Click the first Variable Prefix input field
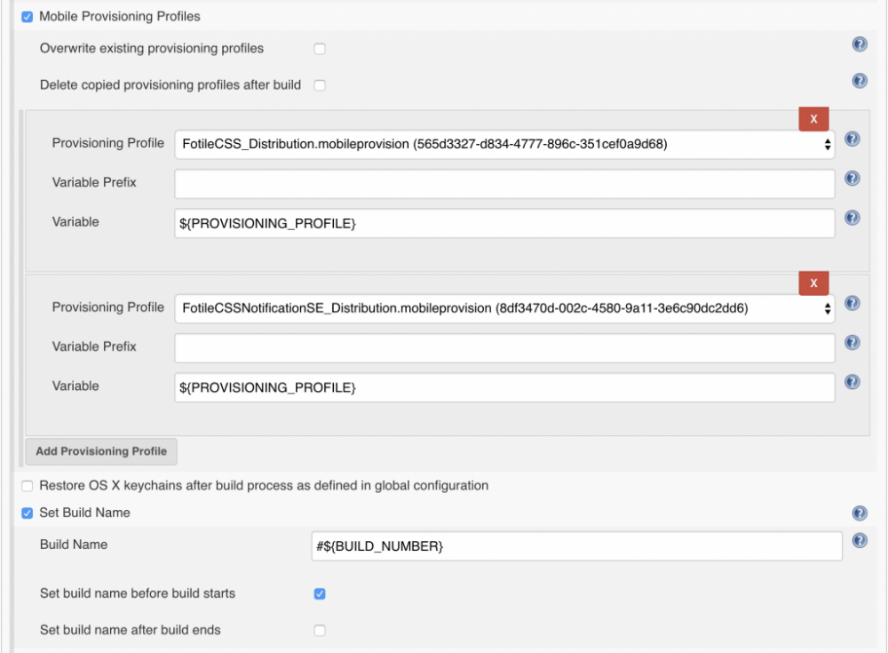The height and width of the screenshot is (653, 888). (504, 184)
